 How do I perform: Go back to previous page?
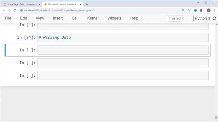4,11
